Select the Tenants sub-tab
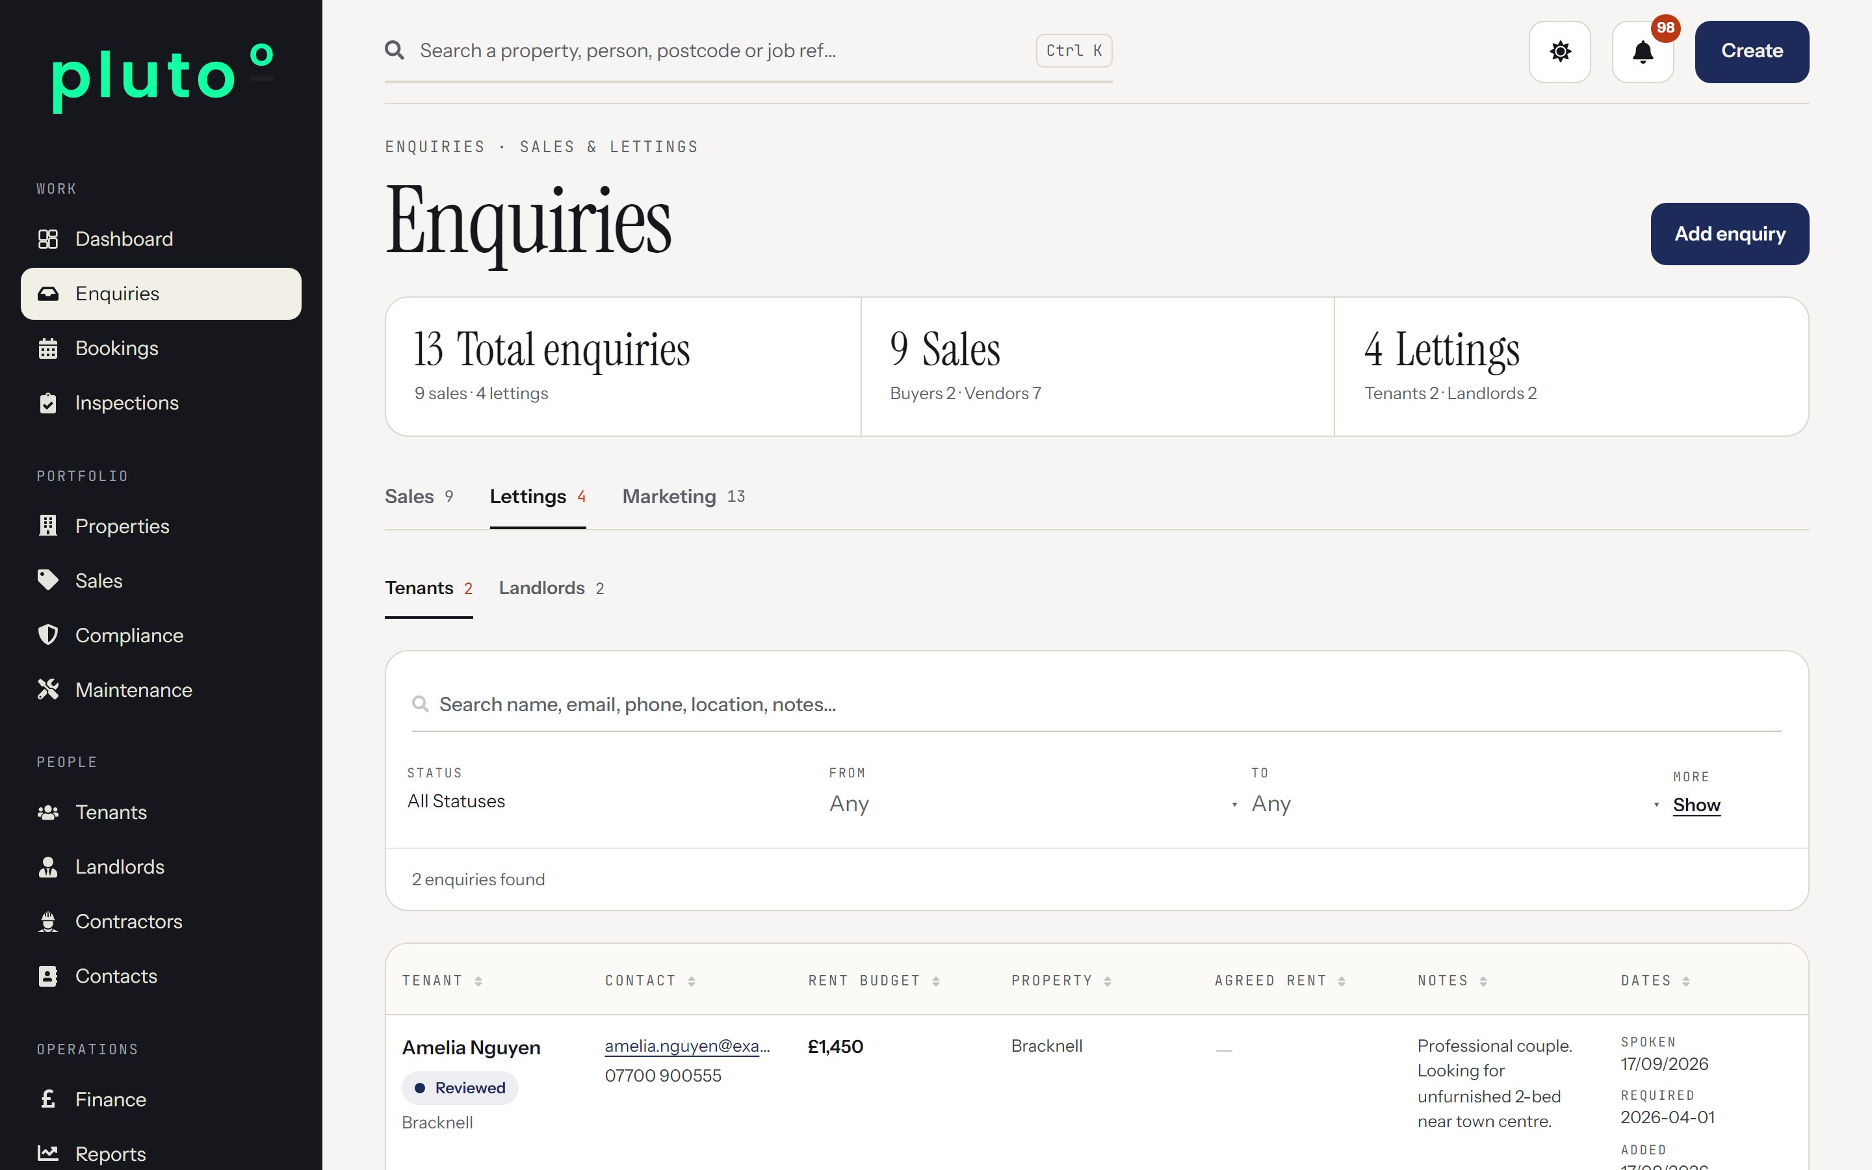 [x=428, y=588]
